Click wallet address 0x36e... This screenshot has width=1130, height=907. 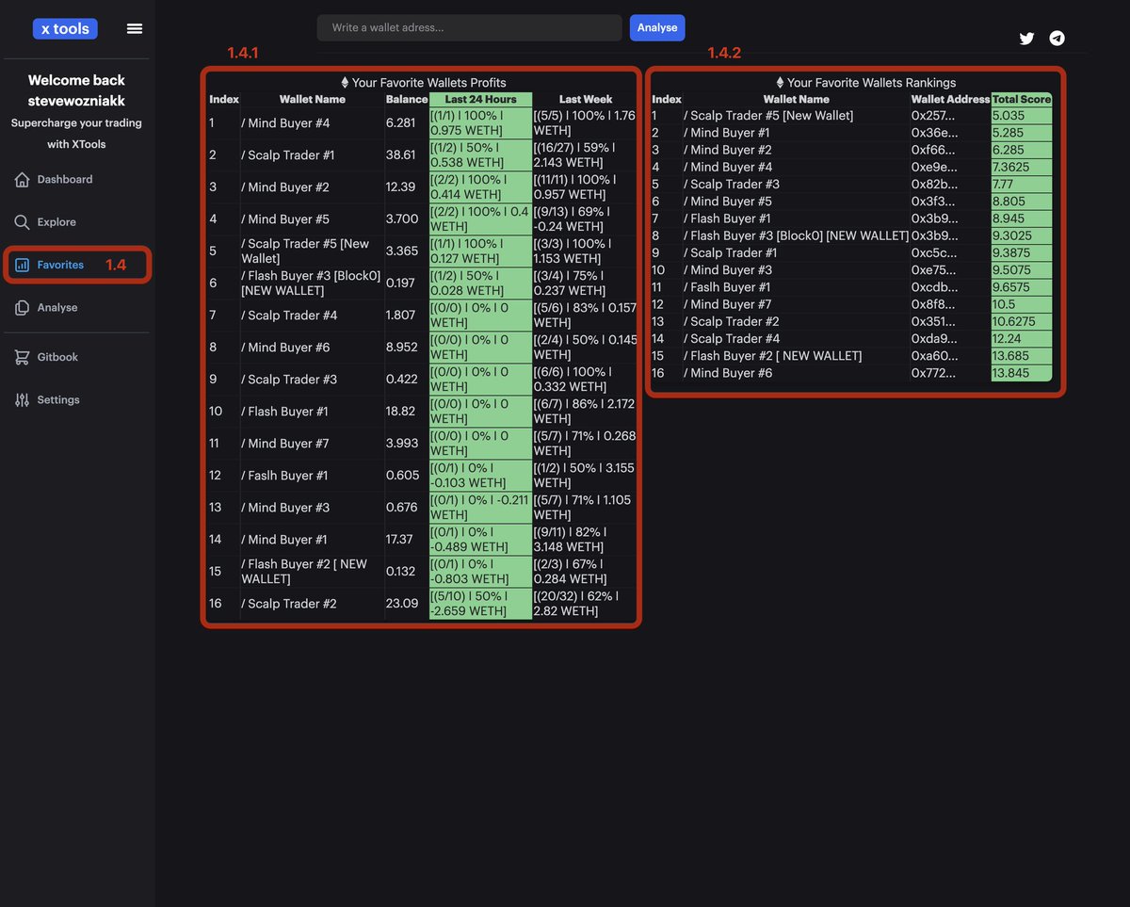934,133
